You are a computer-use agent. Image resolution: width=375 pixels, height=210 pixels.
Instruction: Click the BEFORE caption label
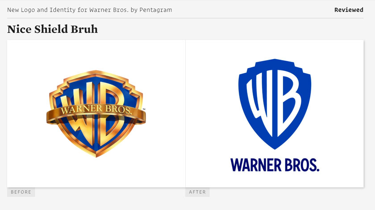pyautogui.click(x=21, y=192)
